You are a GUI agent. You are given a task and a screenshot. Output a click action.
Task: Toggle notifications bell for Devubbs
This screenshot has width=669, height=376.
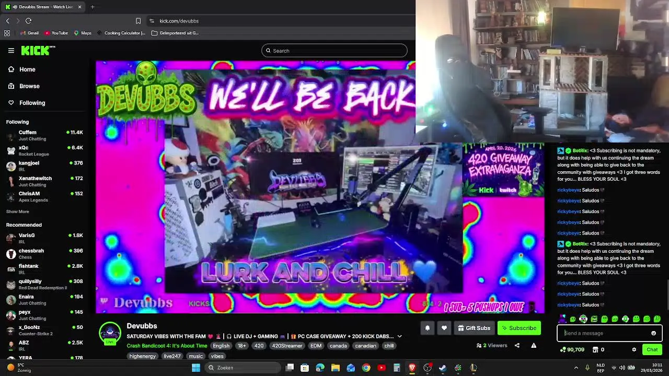point(427,328)
